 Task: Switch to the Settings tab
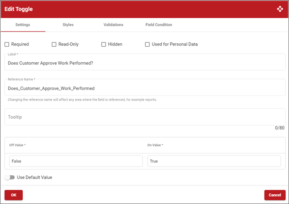tap(23, 25)
